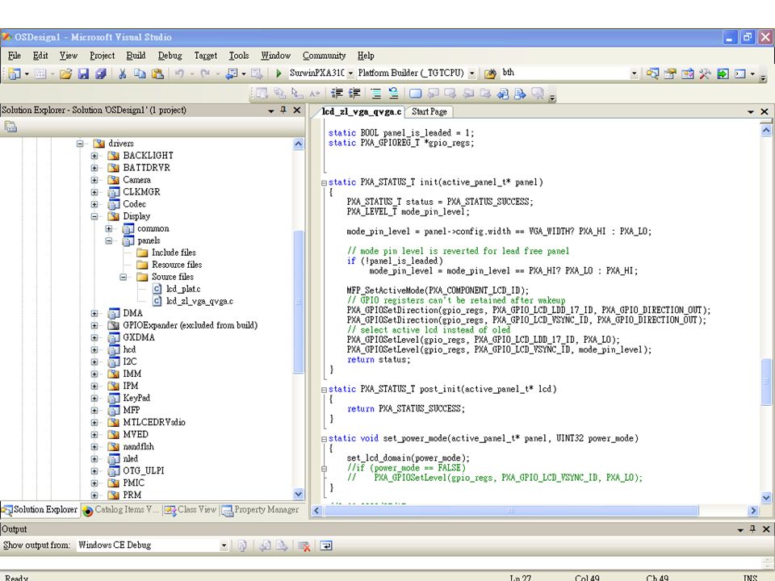775x581 pixels.
Task: Collapse the set_power_mode function code block
Action: [325, 439]
